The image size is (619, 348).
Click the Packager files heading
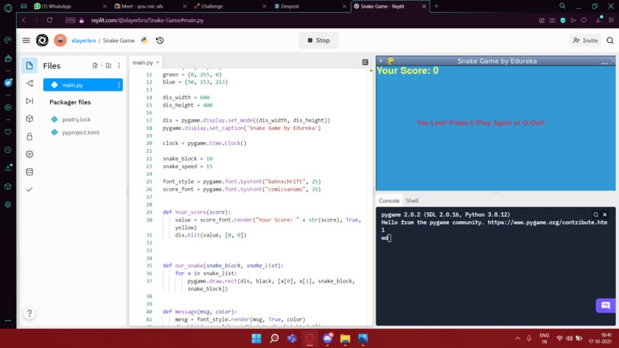point(70,102)
